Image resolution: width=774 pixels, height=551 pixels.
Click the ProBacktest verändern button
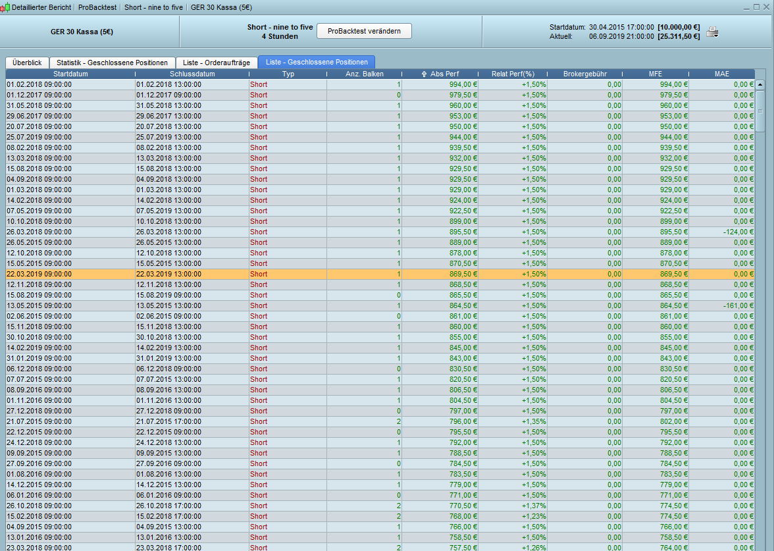(x=364, y=31)
